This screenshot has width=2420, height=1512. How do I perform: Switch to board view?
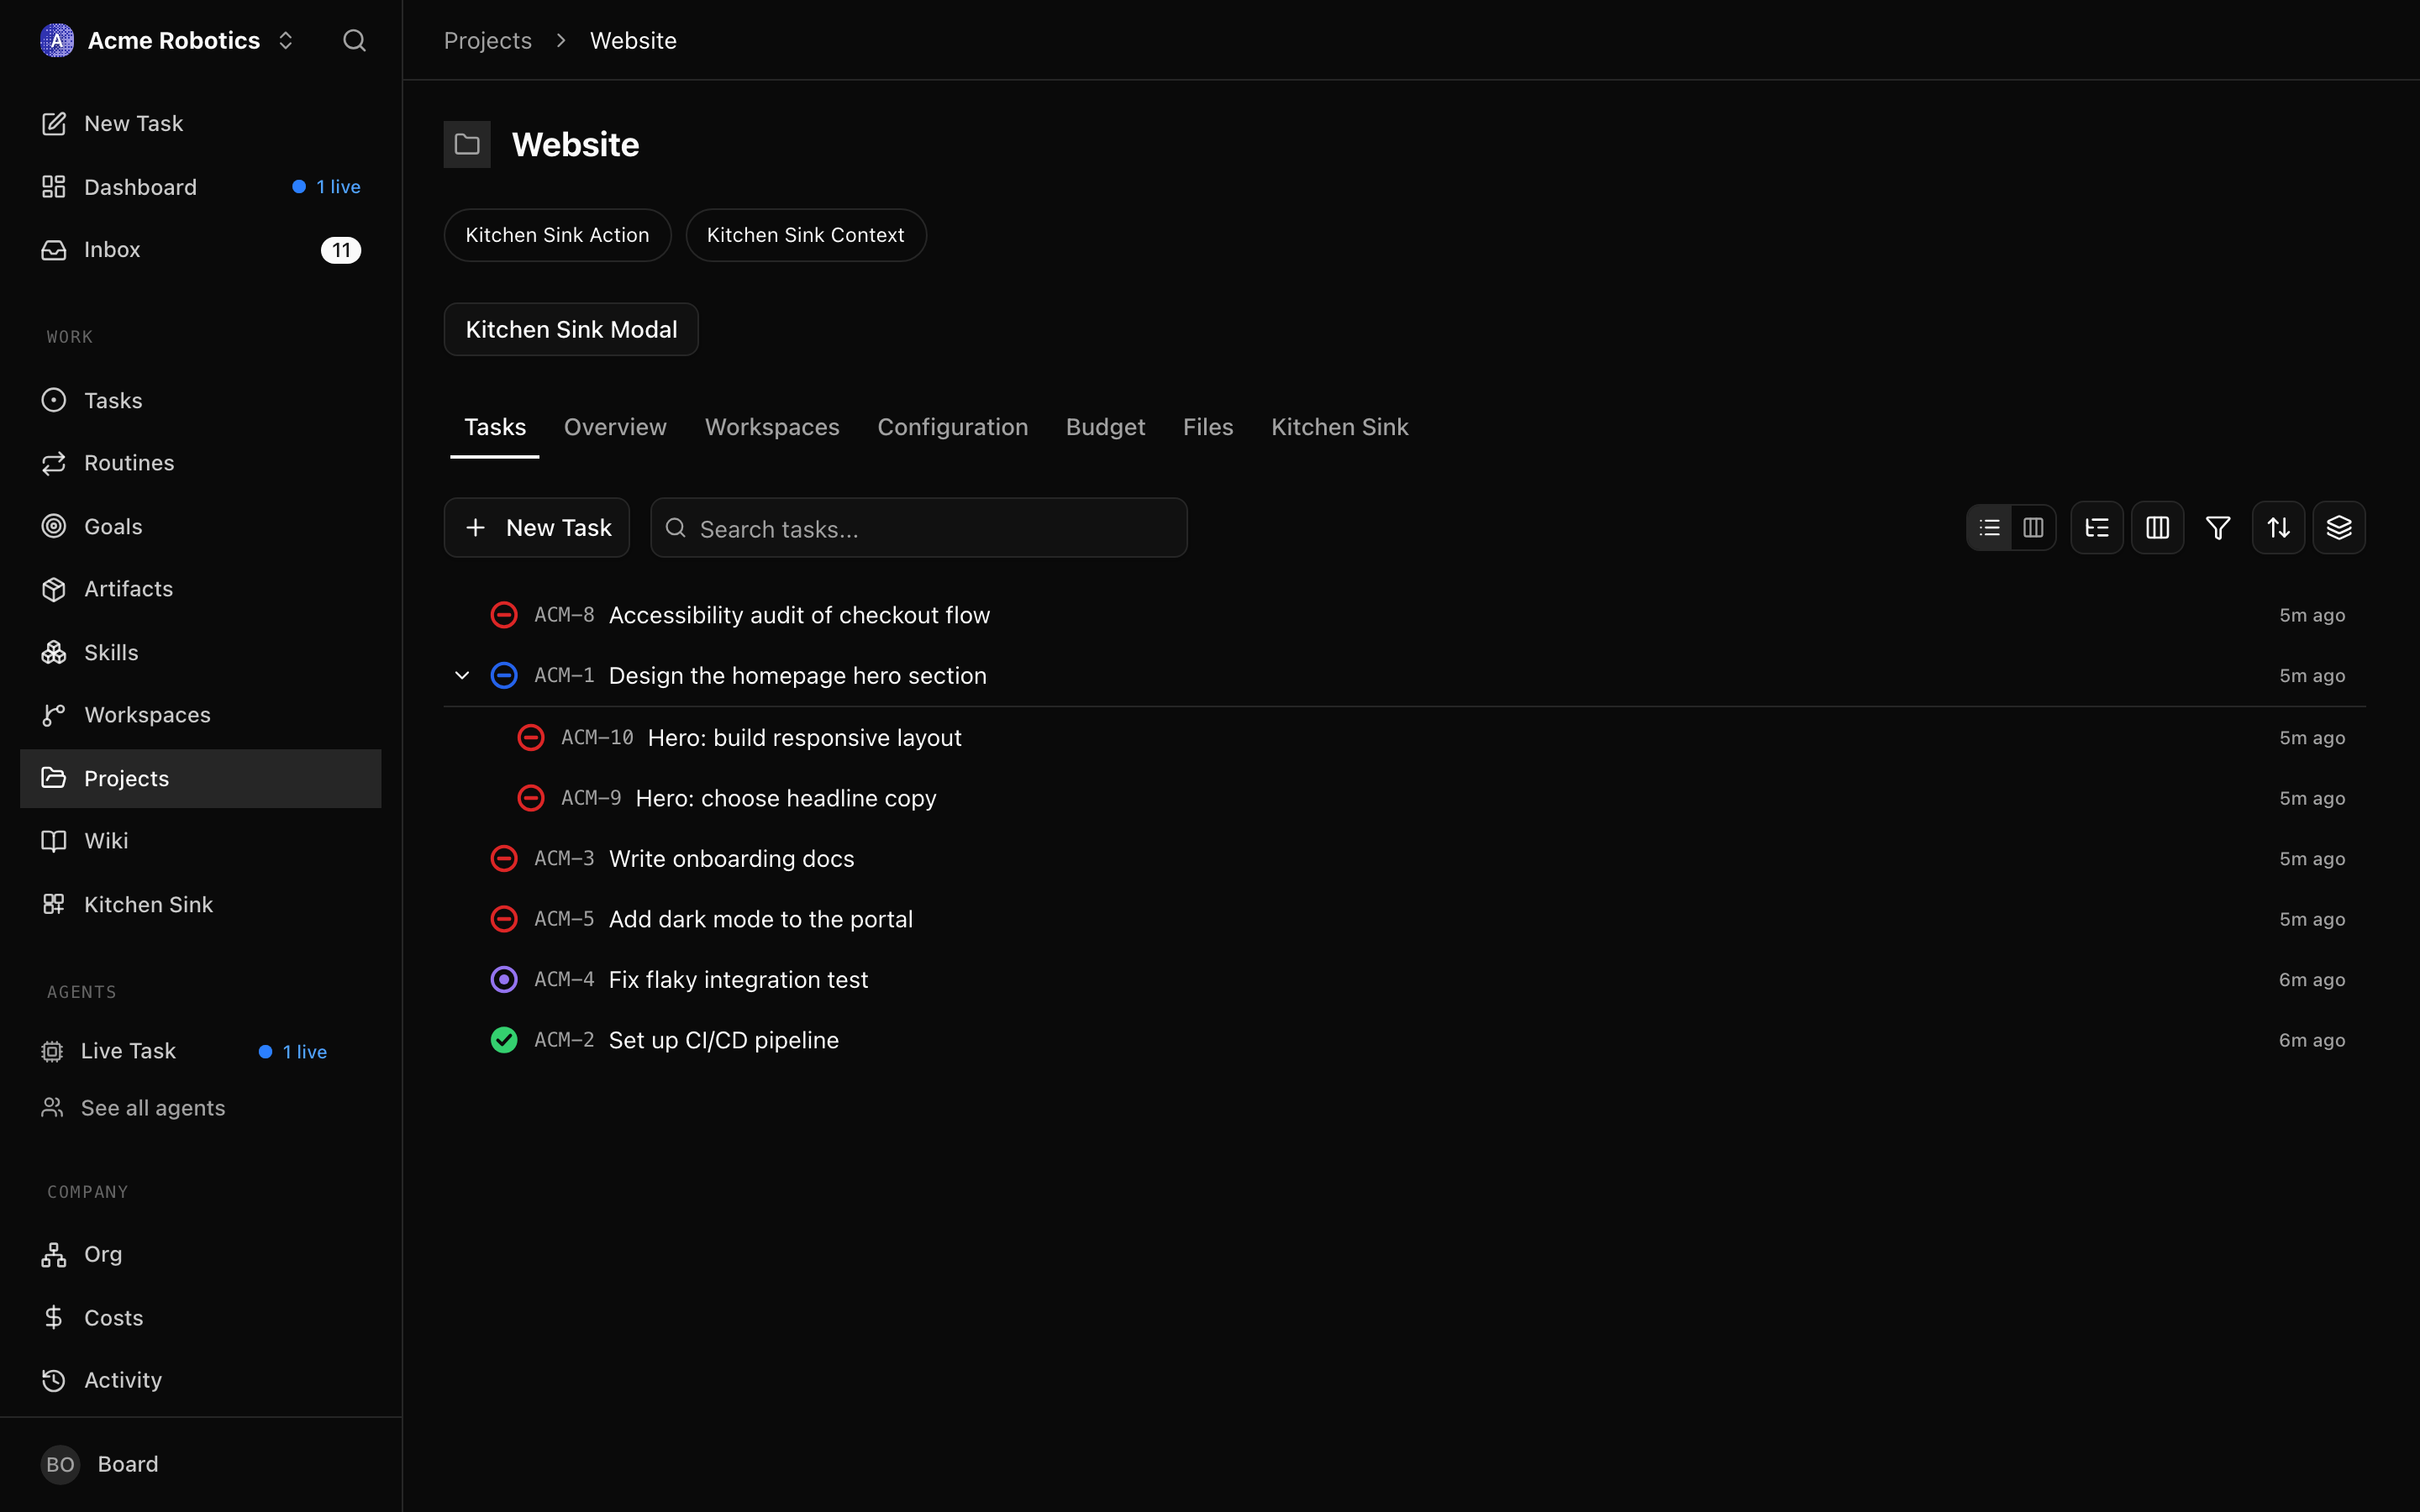coord(2033,527)
